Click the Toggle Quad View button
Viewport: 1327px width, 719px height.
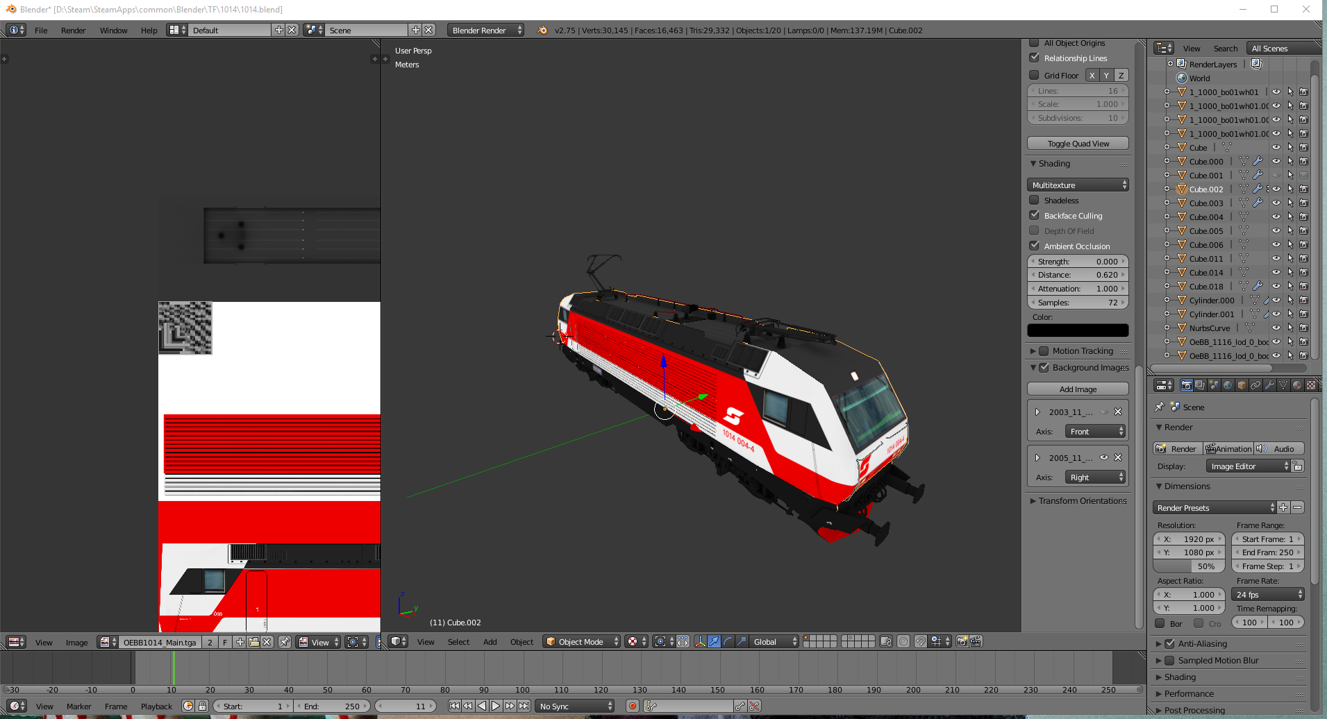pos(1078,144)
